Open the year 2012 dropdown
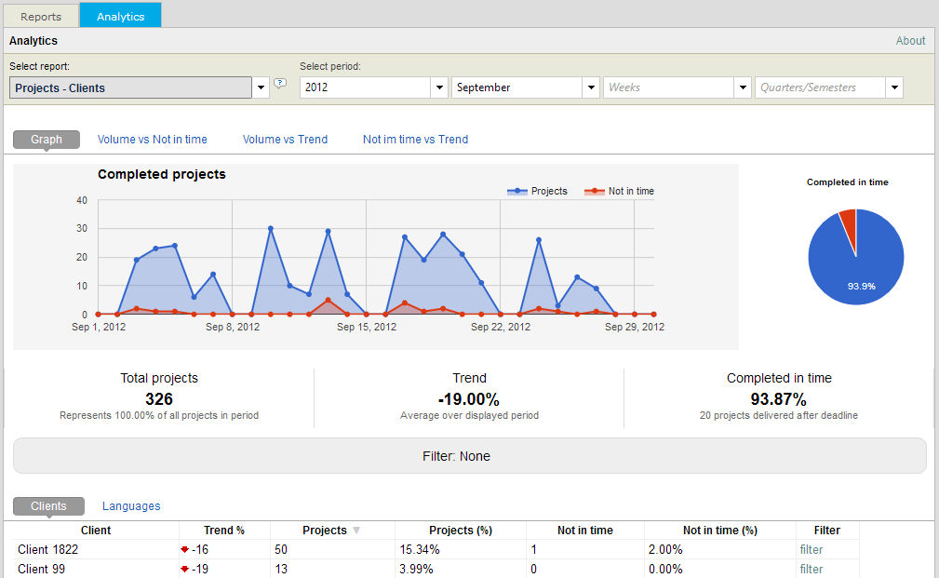Image resolution: width=939 pixels, height=578 pixels. coord(439,87)
